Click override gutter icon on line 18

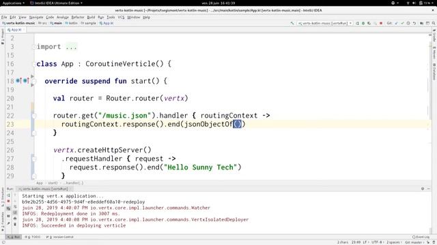pos(18,81)
